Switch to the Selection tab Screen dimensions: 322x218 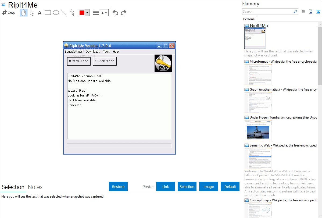coord(13,187)
